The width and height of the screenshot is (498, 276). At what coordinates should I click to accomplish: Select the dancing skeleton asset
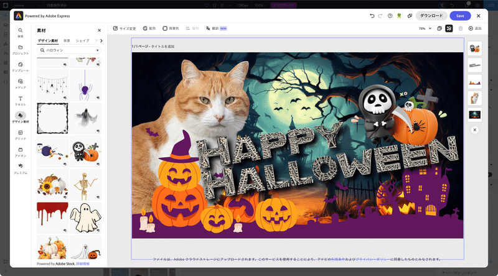tap(85, 185)
